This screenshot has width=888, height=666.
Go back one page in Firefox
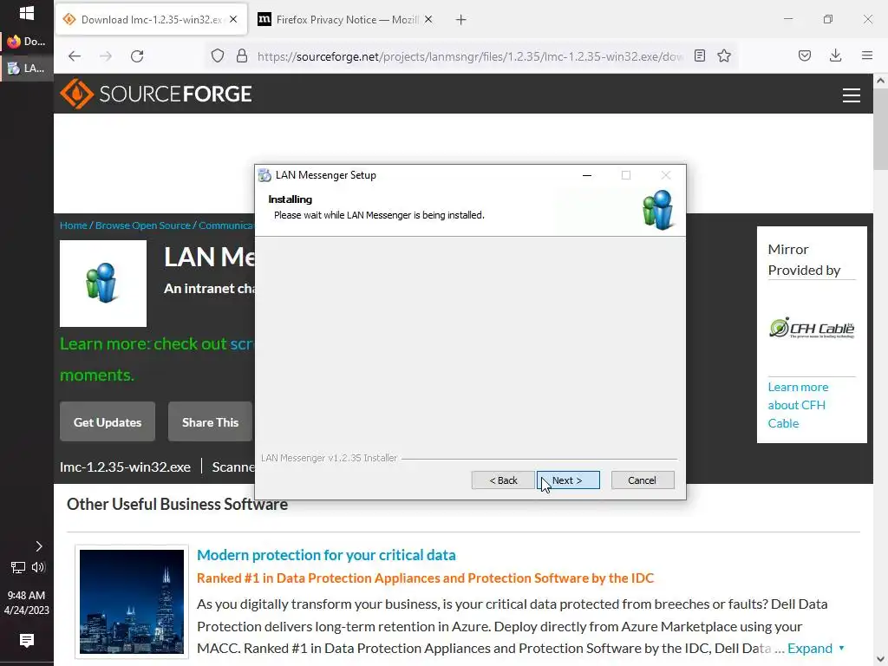click(x=75, y=56)
